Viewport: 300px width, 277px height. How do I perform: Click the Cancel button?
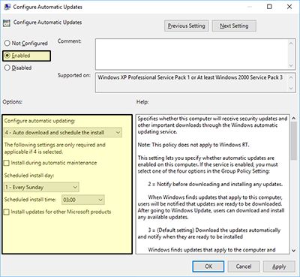pos(244,266)
